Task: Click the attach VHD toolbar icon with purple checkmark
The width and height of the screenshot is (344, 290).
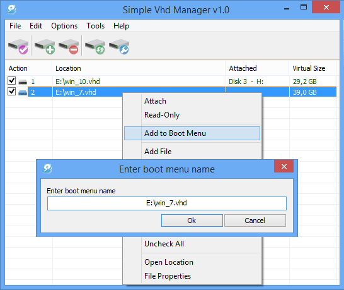Action: [18, 46]
